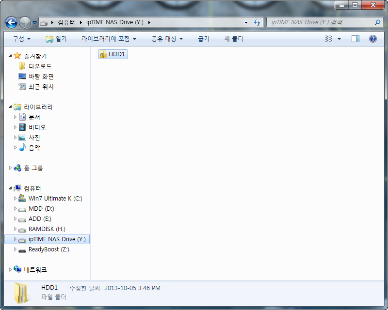Show the preview pane icon

(356, 39)
